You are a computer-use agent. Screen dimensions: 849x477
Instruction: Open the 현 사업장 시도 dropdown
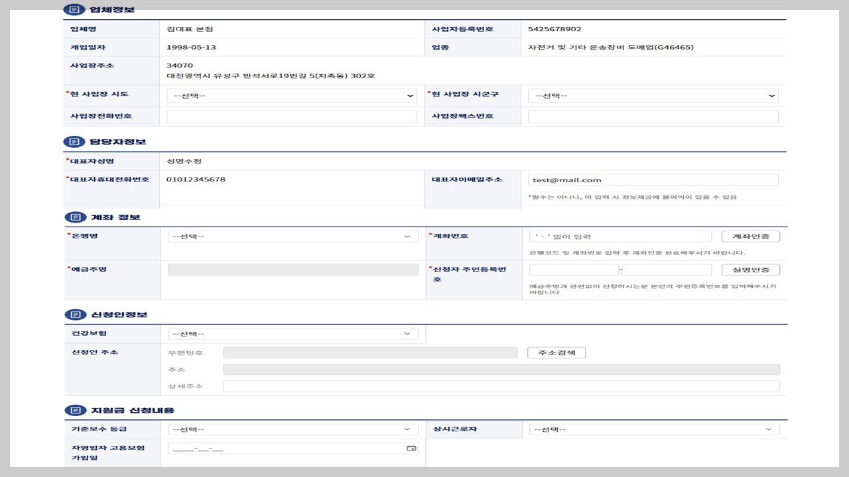[x=292, y=96]
